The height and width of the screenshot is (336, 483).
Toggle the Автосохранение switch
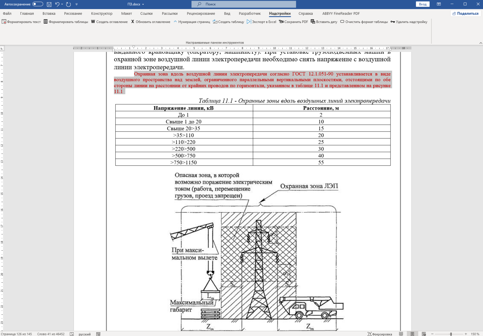38,4
